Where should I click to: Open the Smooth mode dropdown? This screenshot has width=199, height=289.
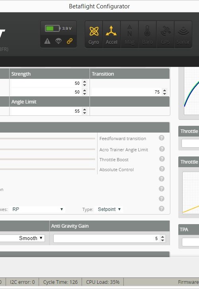(x=22, y=238)
